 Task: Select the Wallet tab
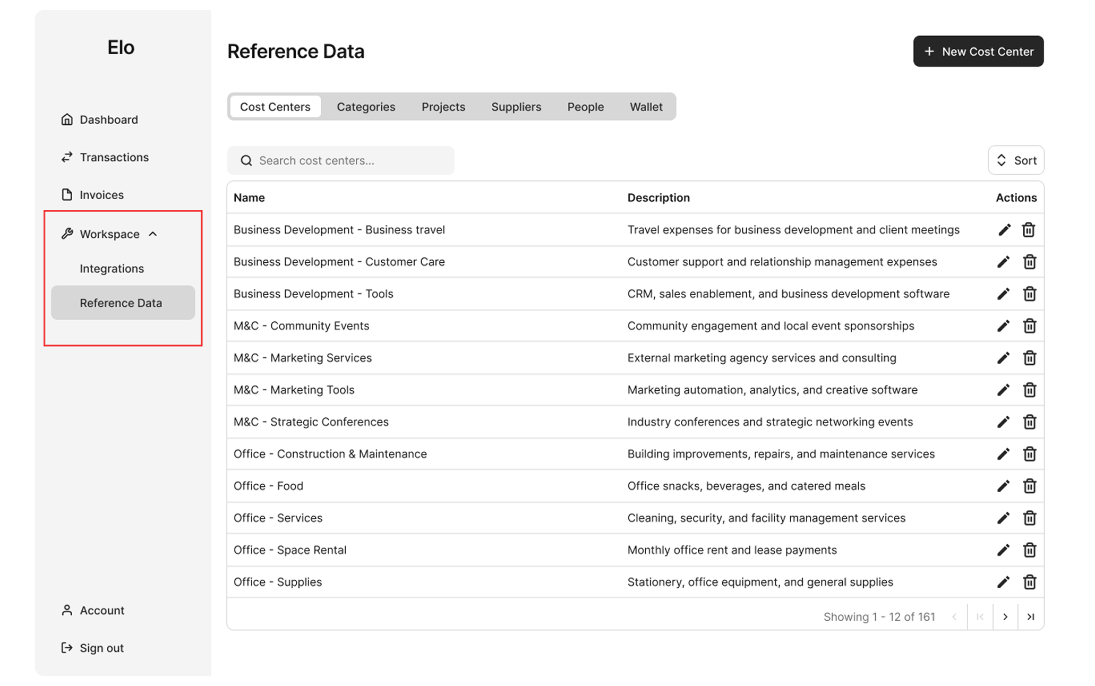tap(646, 107)
